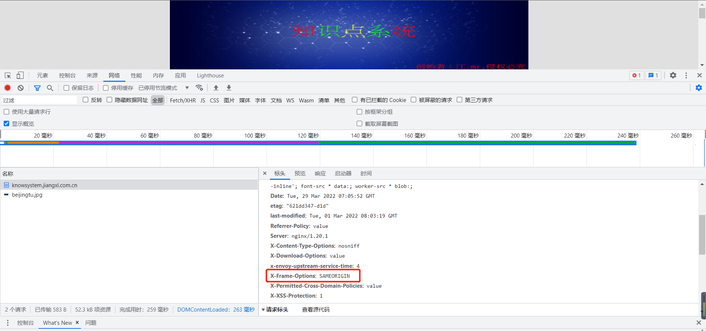Enable the 保留日志 checkbox
706x331 pixels.
pos(66,88)
